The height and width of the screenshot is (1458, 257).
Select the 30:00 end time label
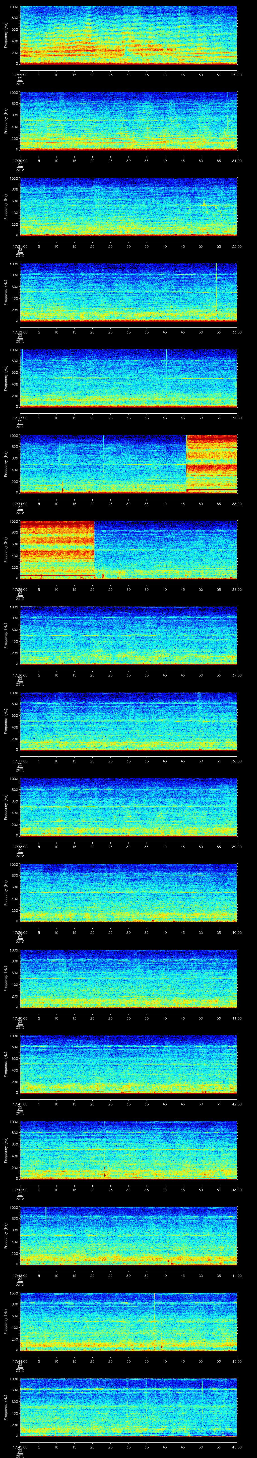tap(237, 75)
